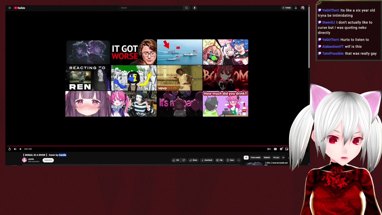Skip to next video
Image resolution: width=382 pixels, height=215 pixels.
coord(15,149)
